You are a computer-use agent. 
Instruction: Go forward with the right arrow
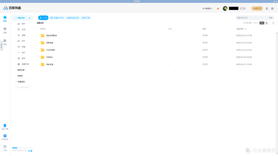(x=37, y=8)
